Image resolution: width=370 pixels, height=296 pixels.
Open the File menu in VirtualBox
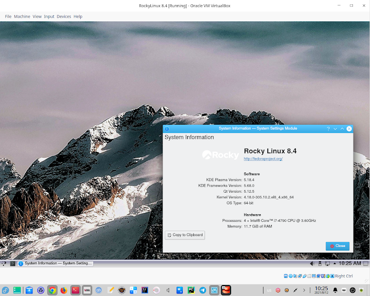click(x=8, y=16)
